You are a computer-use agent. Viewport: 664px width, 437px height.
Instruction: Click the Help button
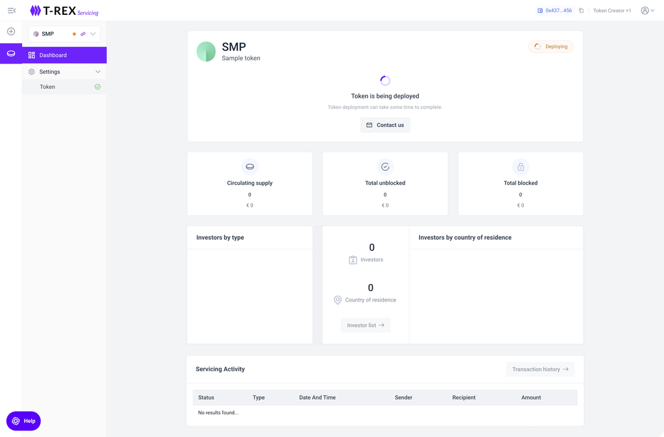coord(24,421)
